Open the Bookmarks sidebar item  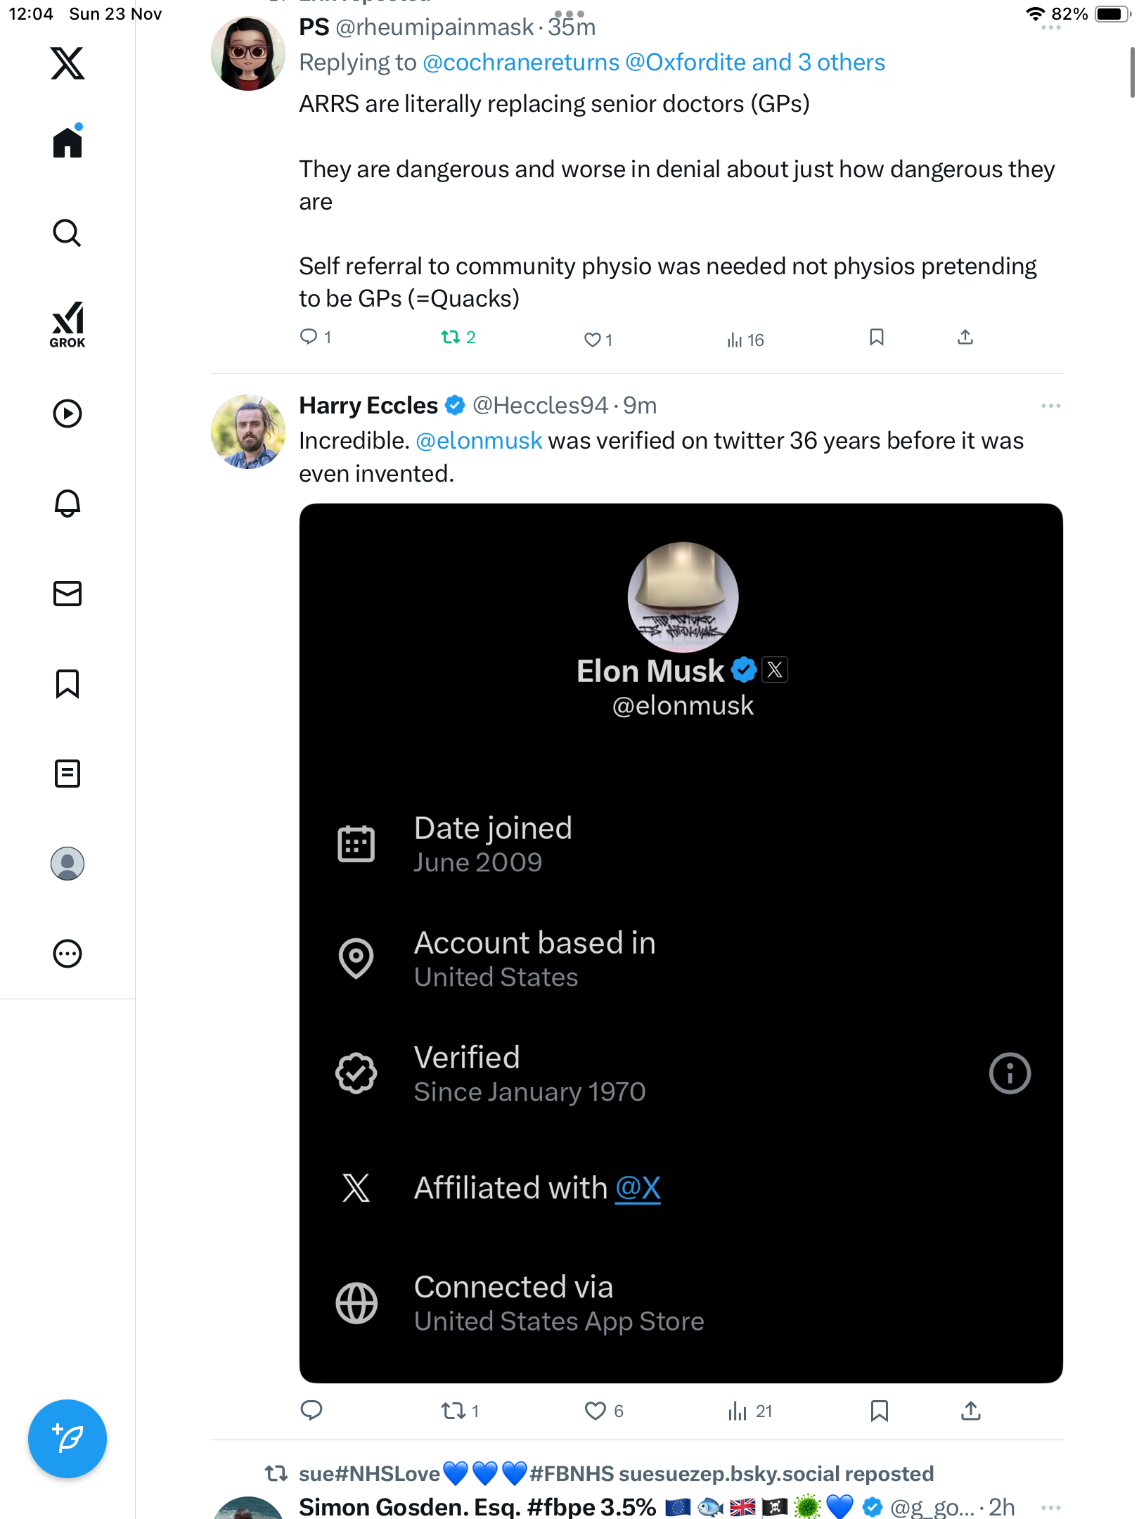[67, 684]
